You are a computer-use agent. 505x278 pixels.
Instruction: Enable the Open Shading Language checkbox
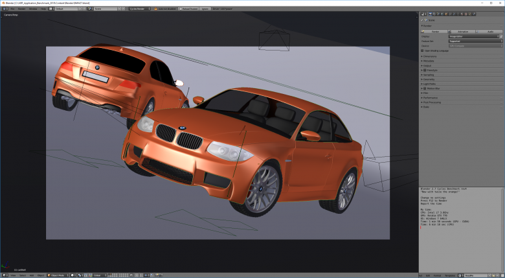(x=423, y=51)
